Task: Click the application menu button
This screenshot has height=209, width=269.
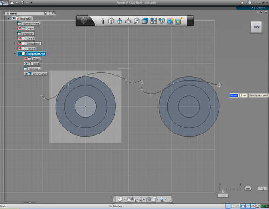Action: pyautogui.click(x=4, y=3)
